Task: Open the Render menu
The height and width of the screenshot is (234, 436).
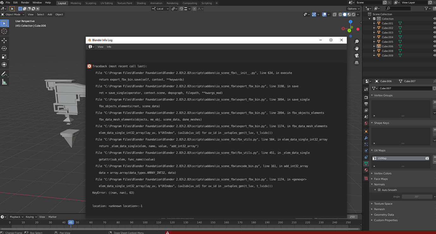Action: [x=25, y=3]
